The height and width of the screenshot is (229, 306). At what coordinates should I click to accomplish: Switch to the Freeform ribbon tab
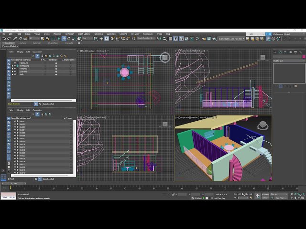22,43
